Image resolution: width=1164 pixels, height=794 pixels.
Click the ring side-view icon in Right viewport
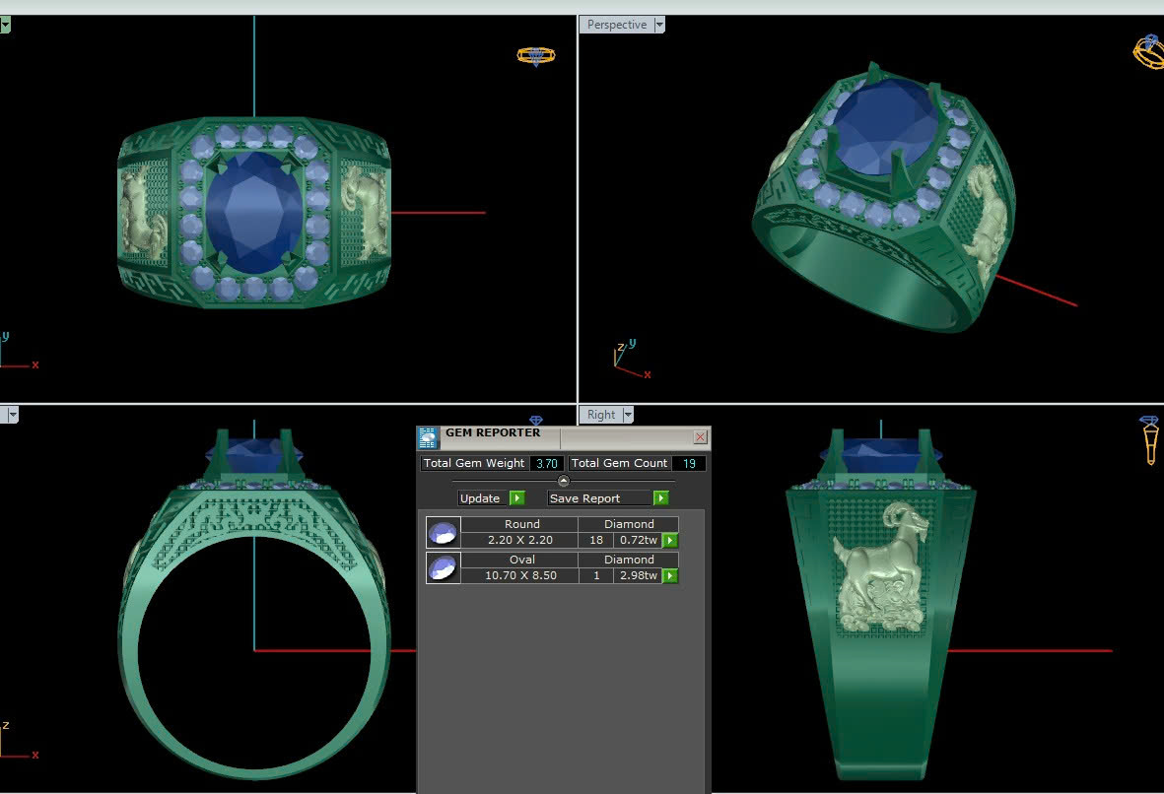coord(1149,438)
